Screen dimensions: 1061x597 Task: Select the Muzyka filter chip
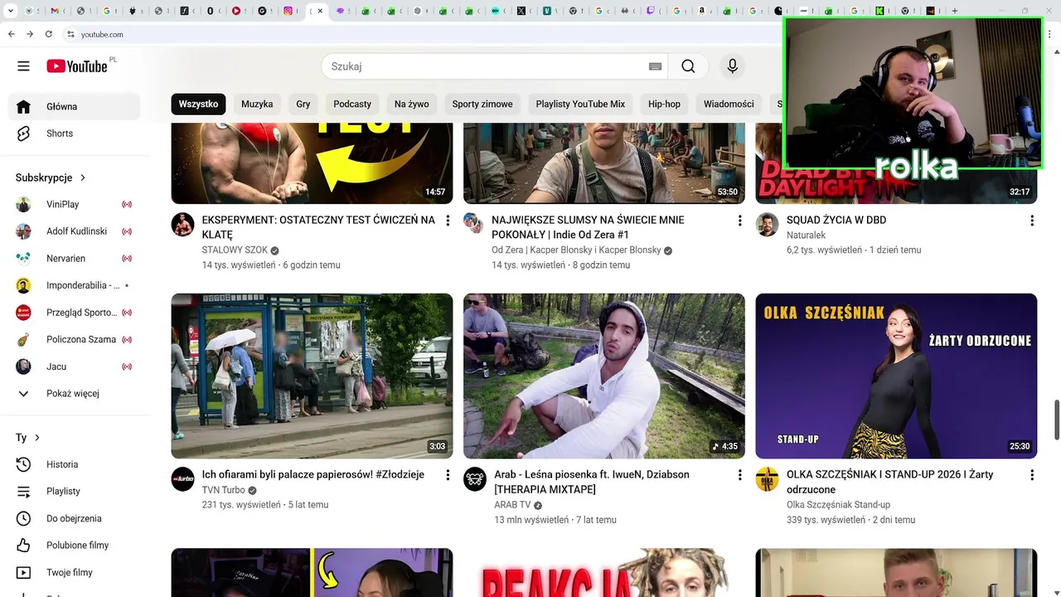click(x=257, y=104)
